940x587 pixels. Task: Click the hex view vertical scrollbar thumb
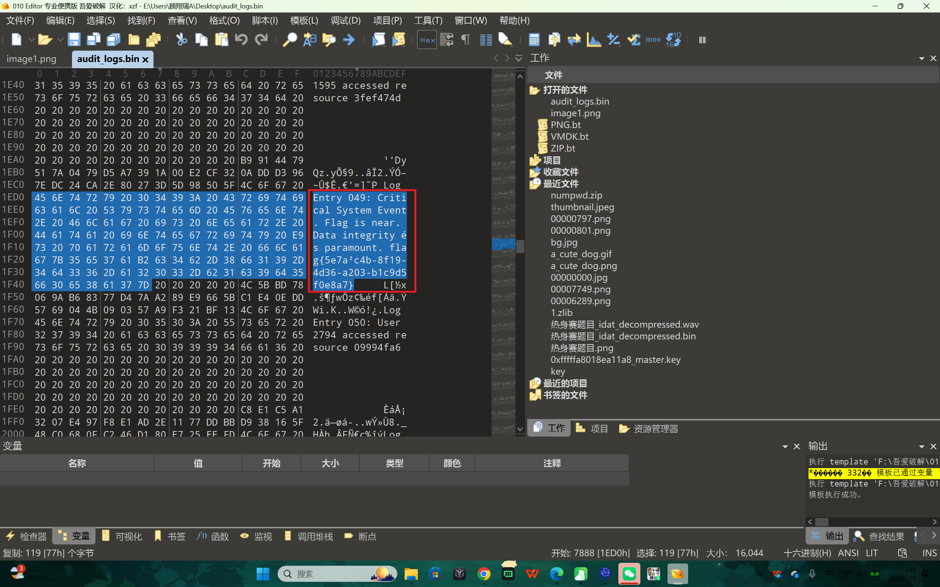pyautogui.click(x=520, y=246)
